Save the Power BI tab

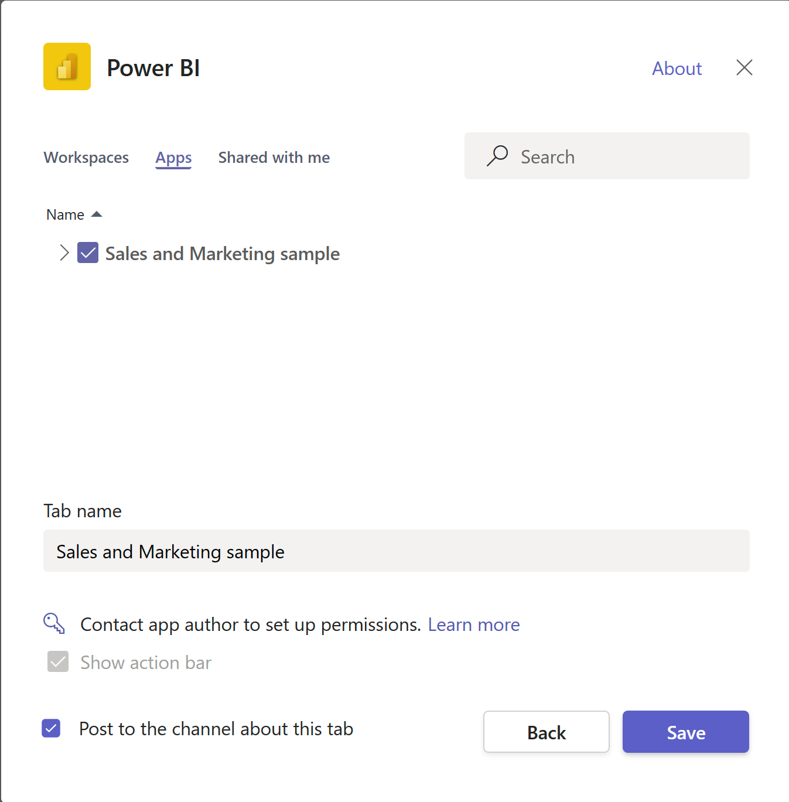(x=685, y=732)
